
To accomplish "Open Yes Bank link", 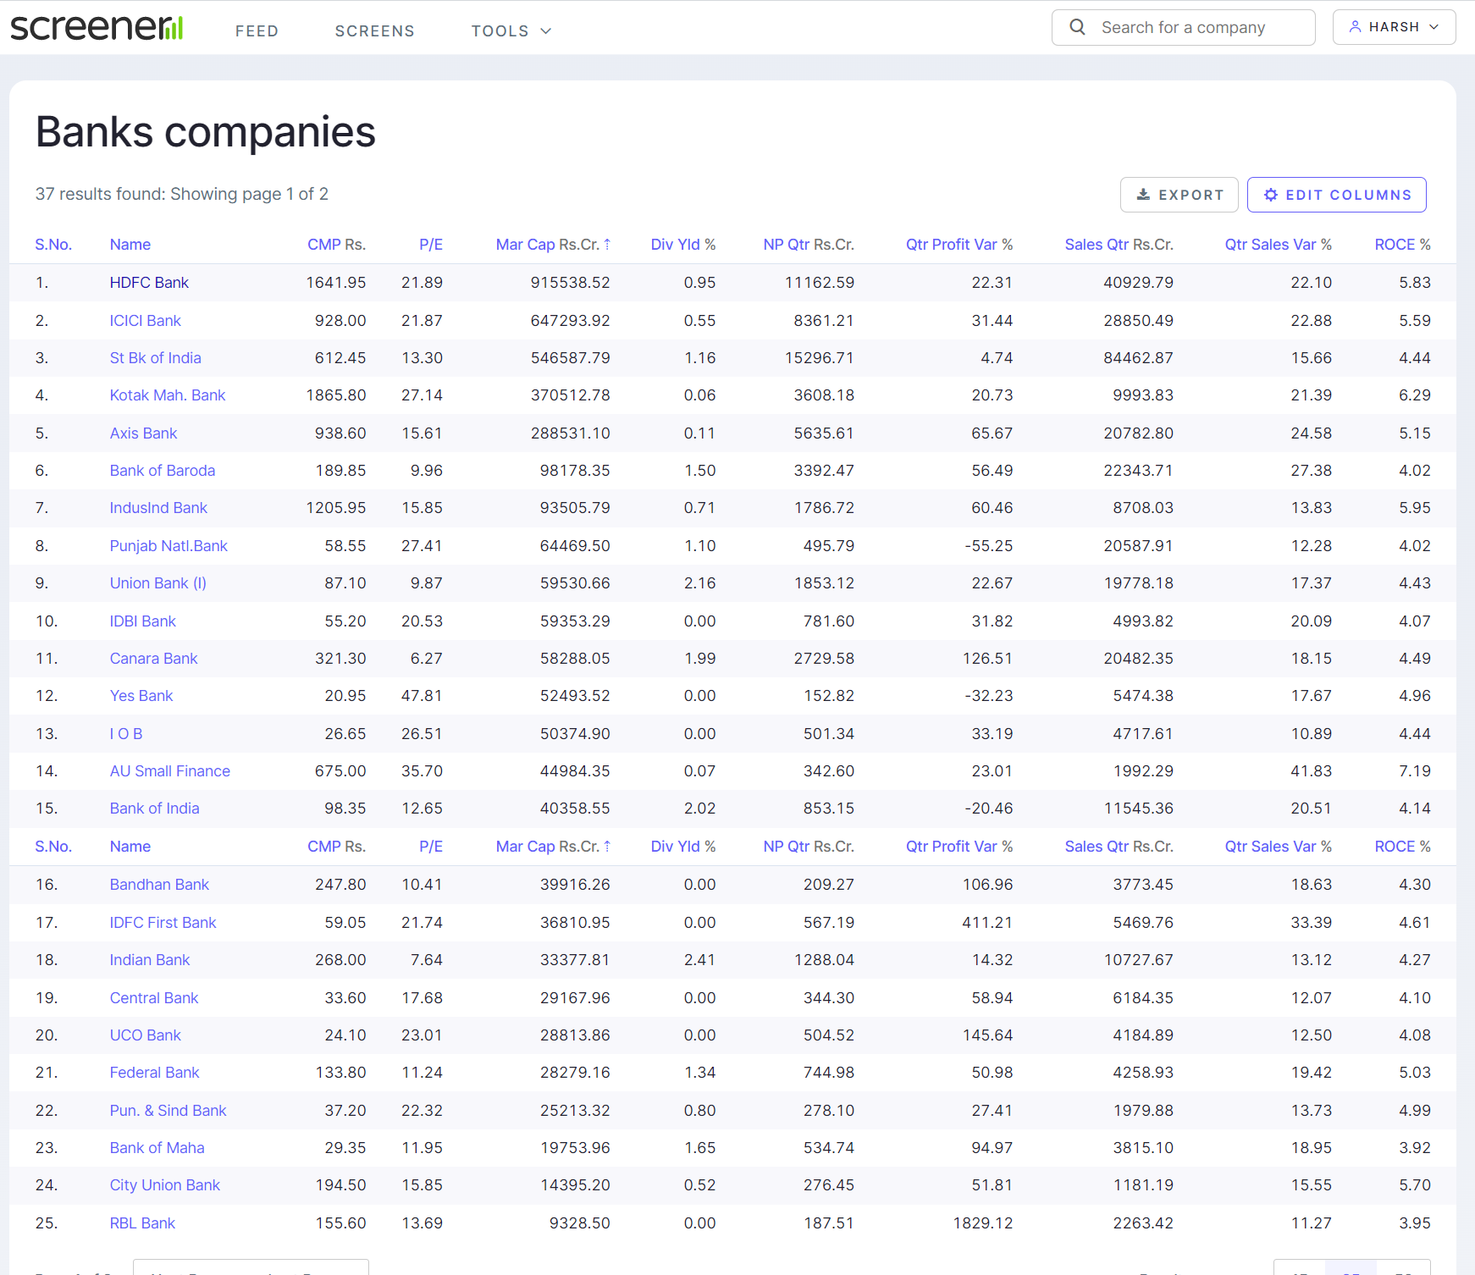I will tap(141, 696).
